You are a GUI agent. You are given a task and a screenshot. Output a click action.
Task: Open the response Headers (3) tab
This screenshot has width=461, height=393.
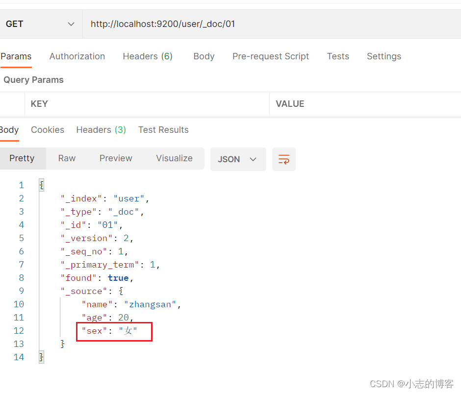(x=101, y=130)
